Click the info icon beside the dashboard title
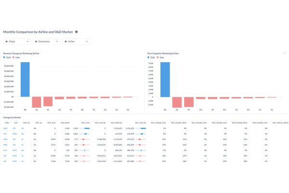 pos(77,32)
